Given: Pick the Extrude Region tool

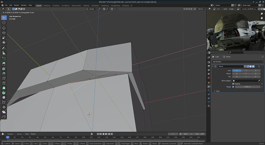Looking at the screenshot, I should [4, 64].
